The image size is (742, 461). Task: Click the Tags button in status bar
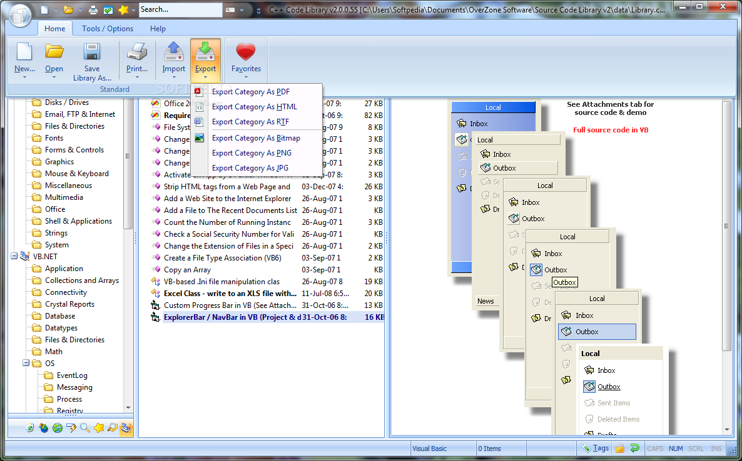click(596, 448)
